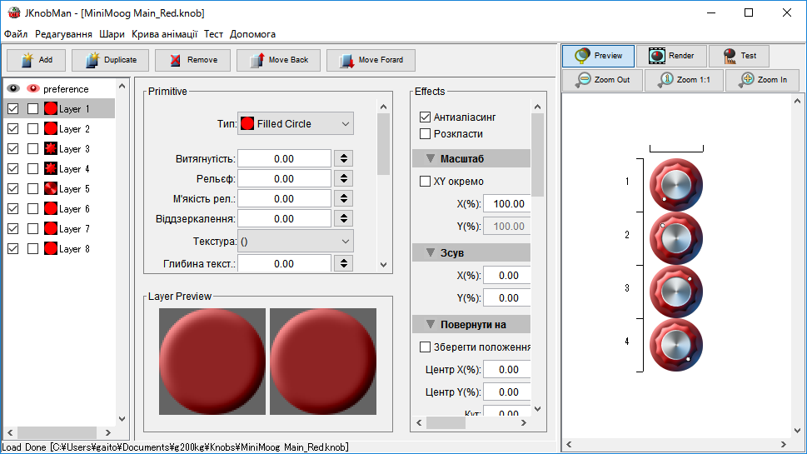Click the Зсув X(%) input field
The image size is (807, 454).
(507, 276)
